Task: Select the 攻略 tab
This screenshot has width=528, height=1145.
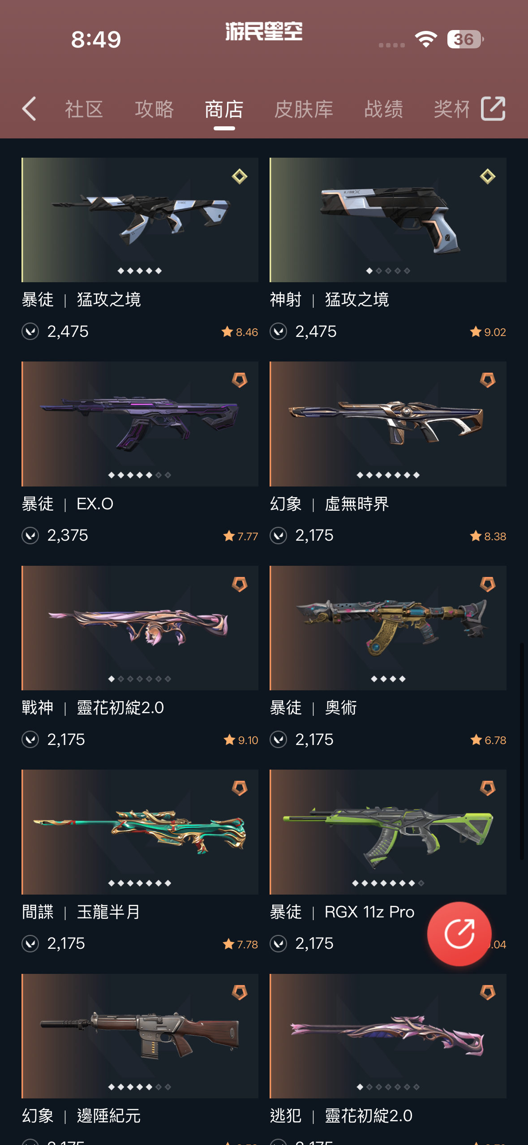Action: click(154, 109)
